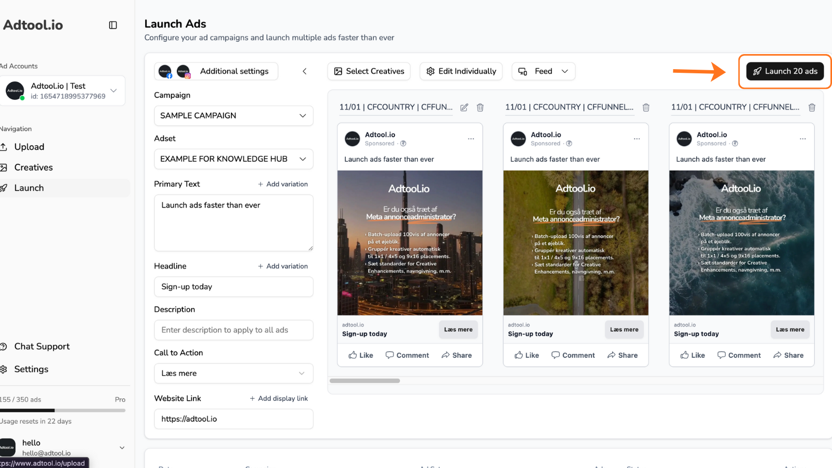Click the Primary Text textarea

coord(233,223)
